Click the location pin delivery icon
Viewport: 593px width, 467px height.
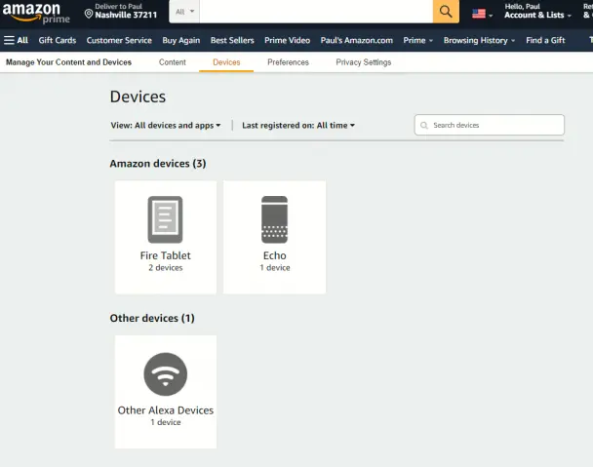89,14
